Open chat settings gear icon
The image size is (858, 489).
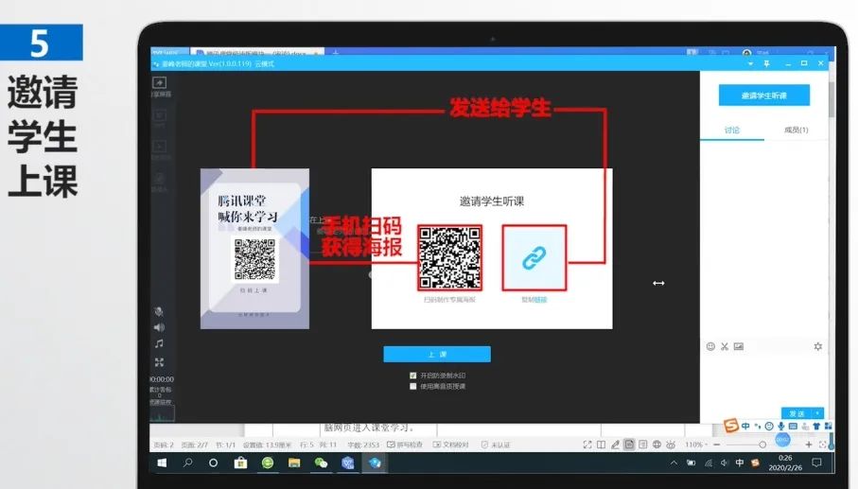[x=818, y=346]
